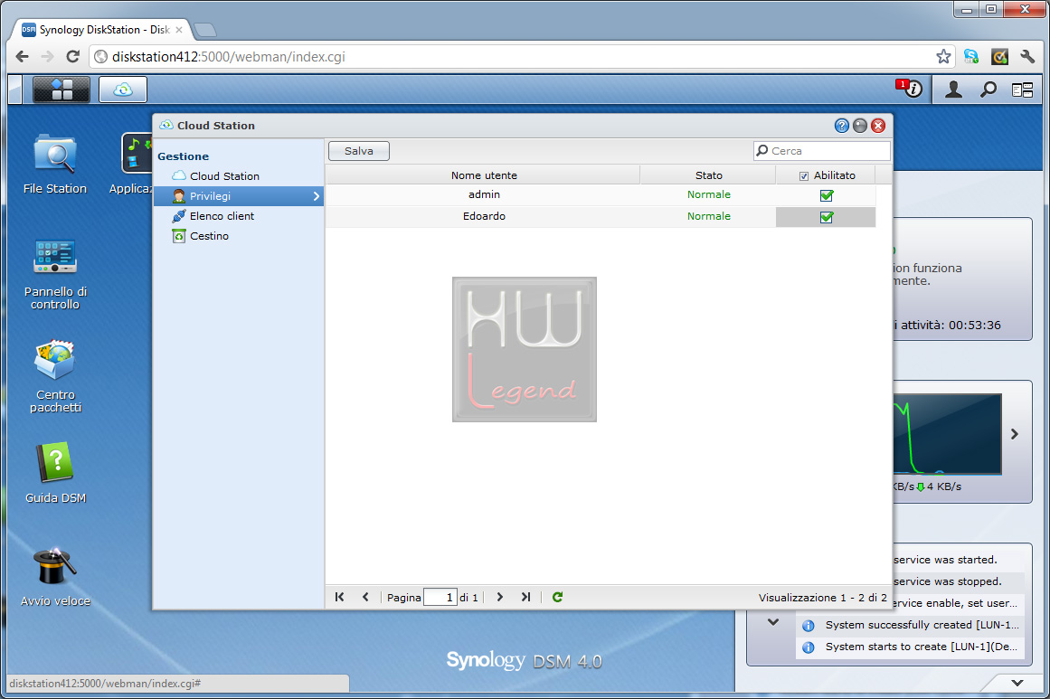Image resolution: width=1050 pixels, height=699 pixels.
Task: Click the Skype extension icon
Action: [x=971, y=56]
